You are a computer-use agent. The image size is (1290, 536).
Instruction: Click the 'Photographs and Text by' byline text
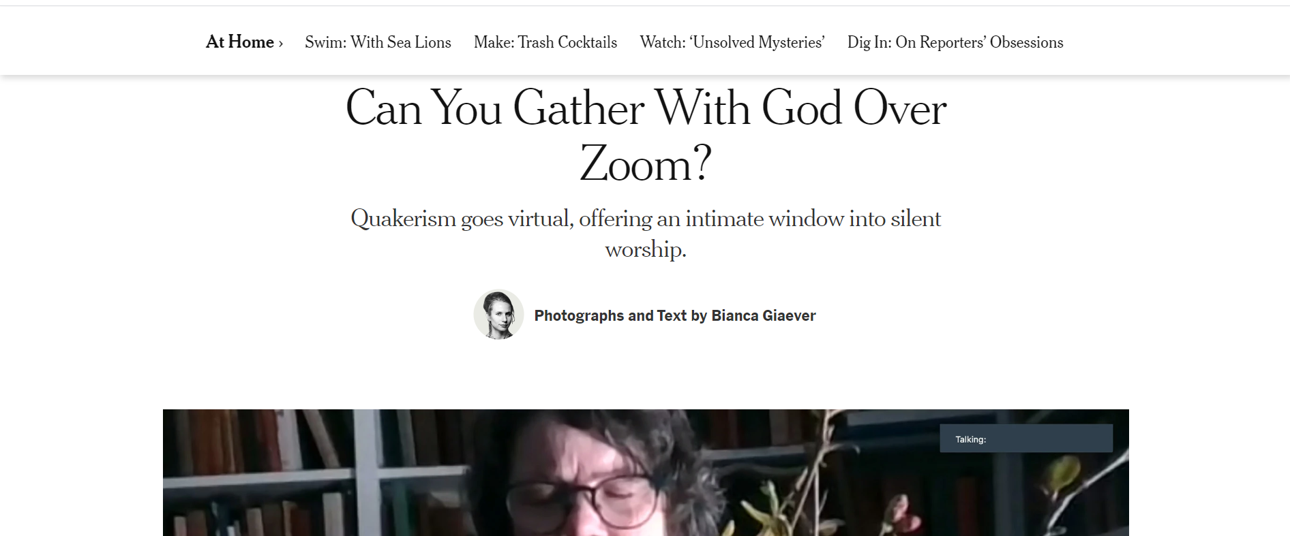coord(620,315)
